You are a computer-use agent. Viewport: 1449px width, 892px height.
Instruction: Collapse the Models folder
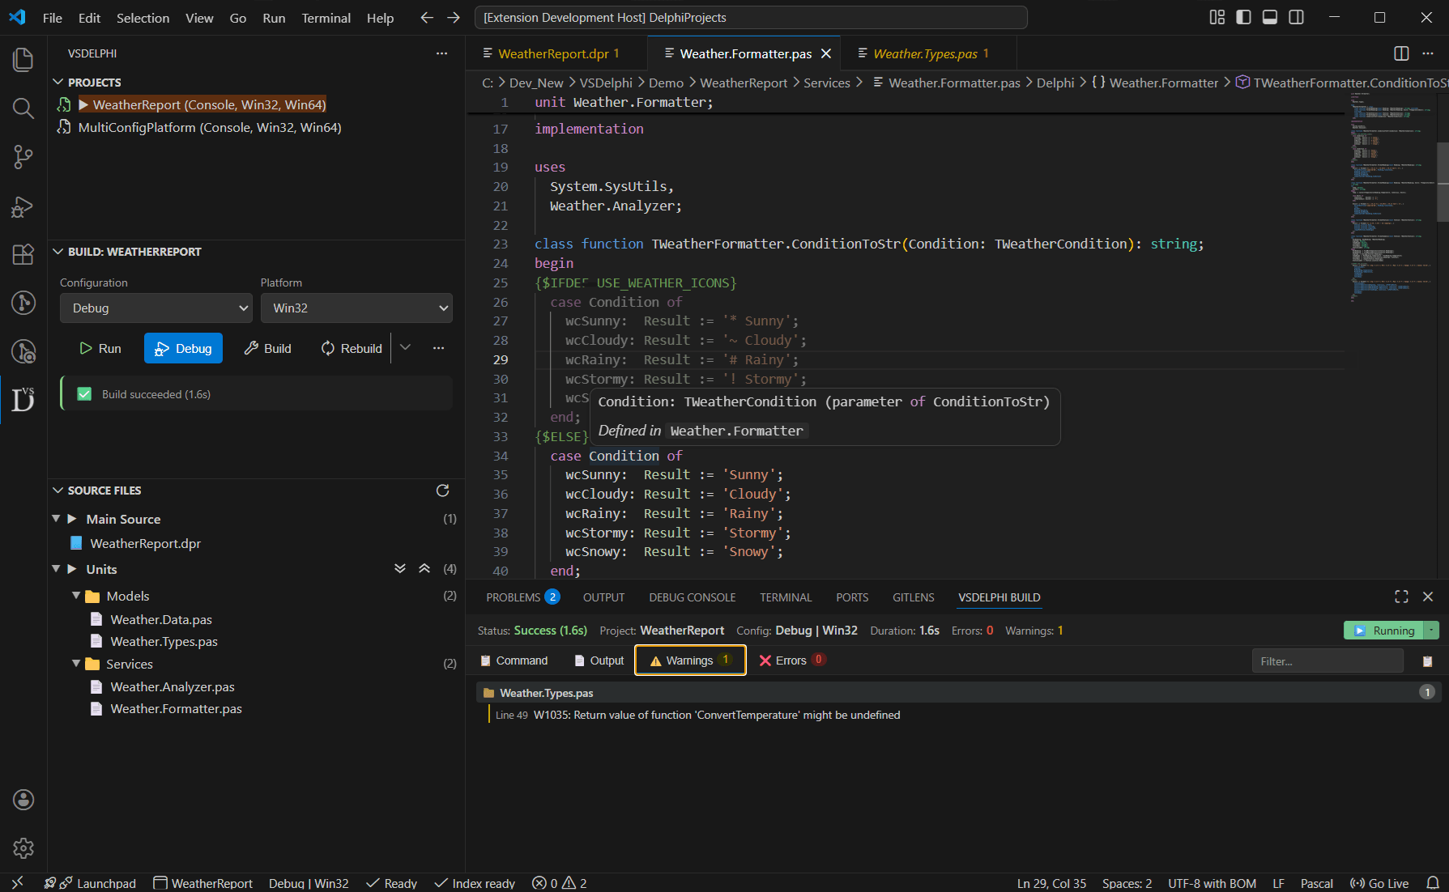coord(76,596)
